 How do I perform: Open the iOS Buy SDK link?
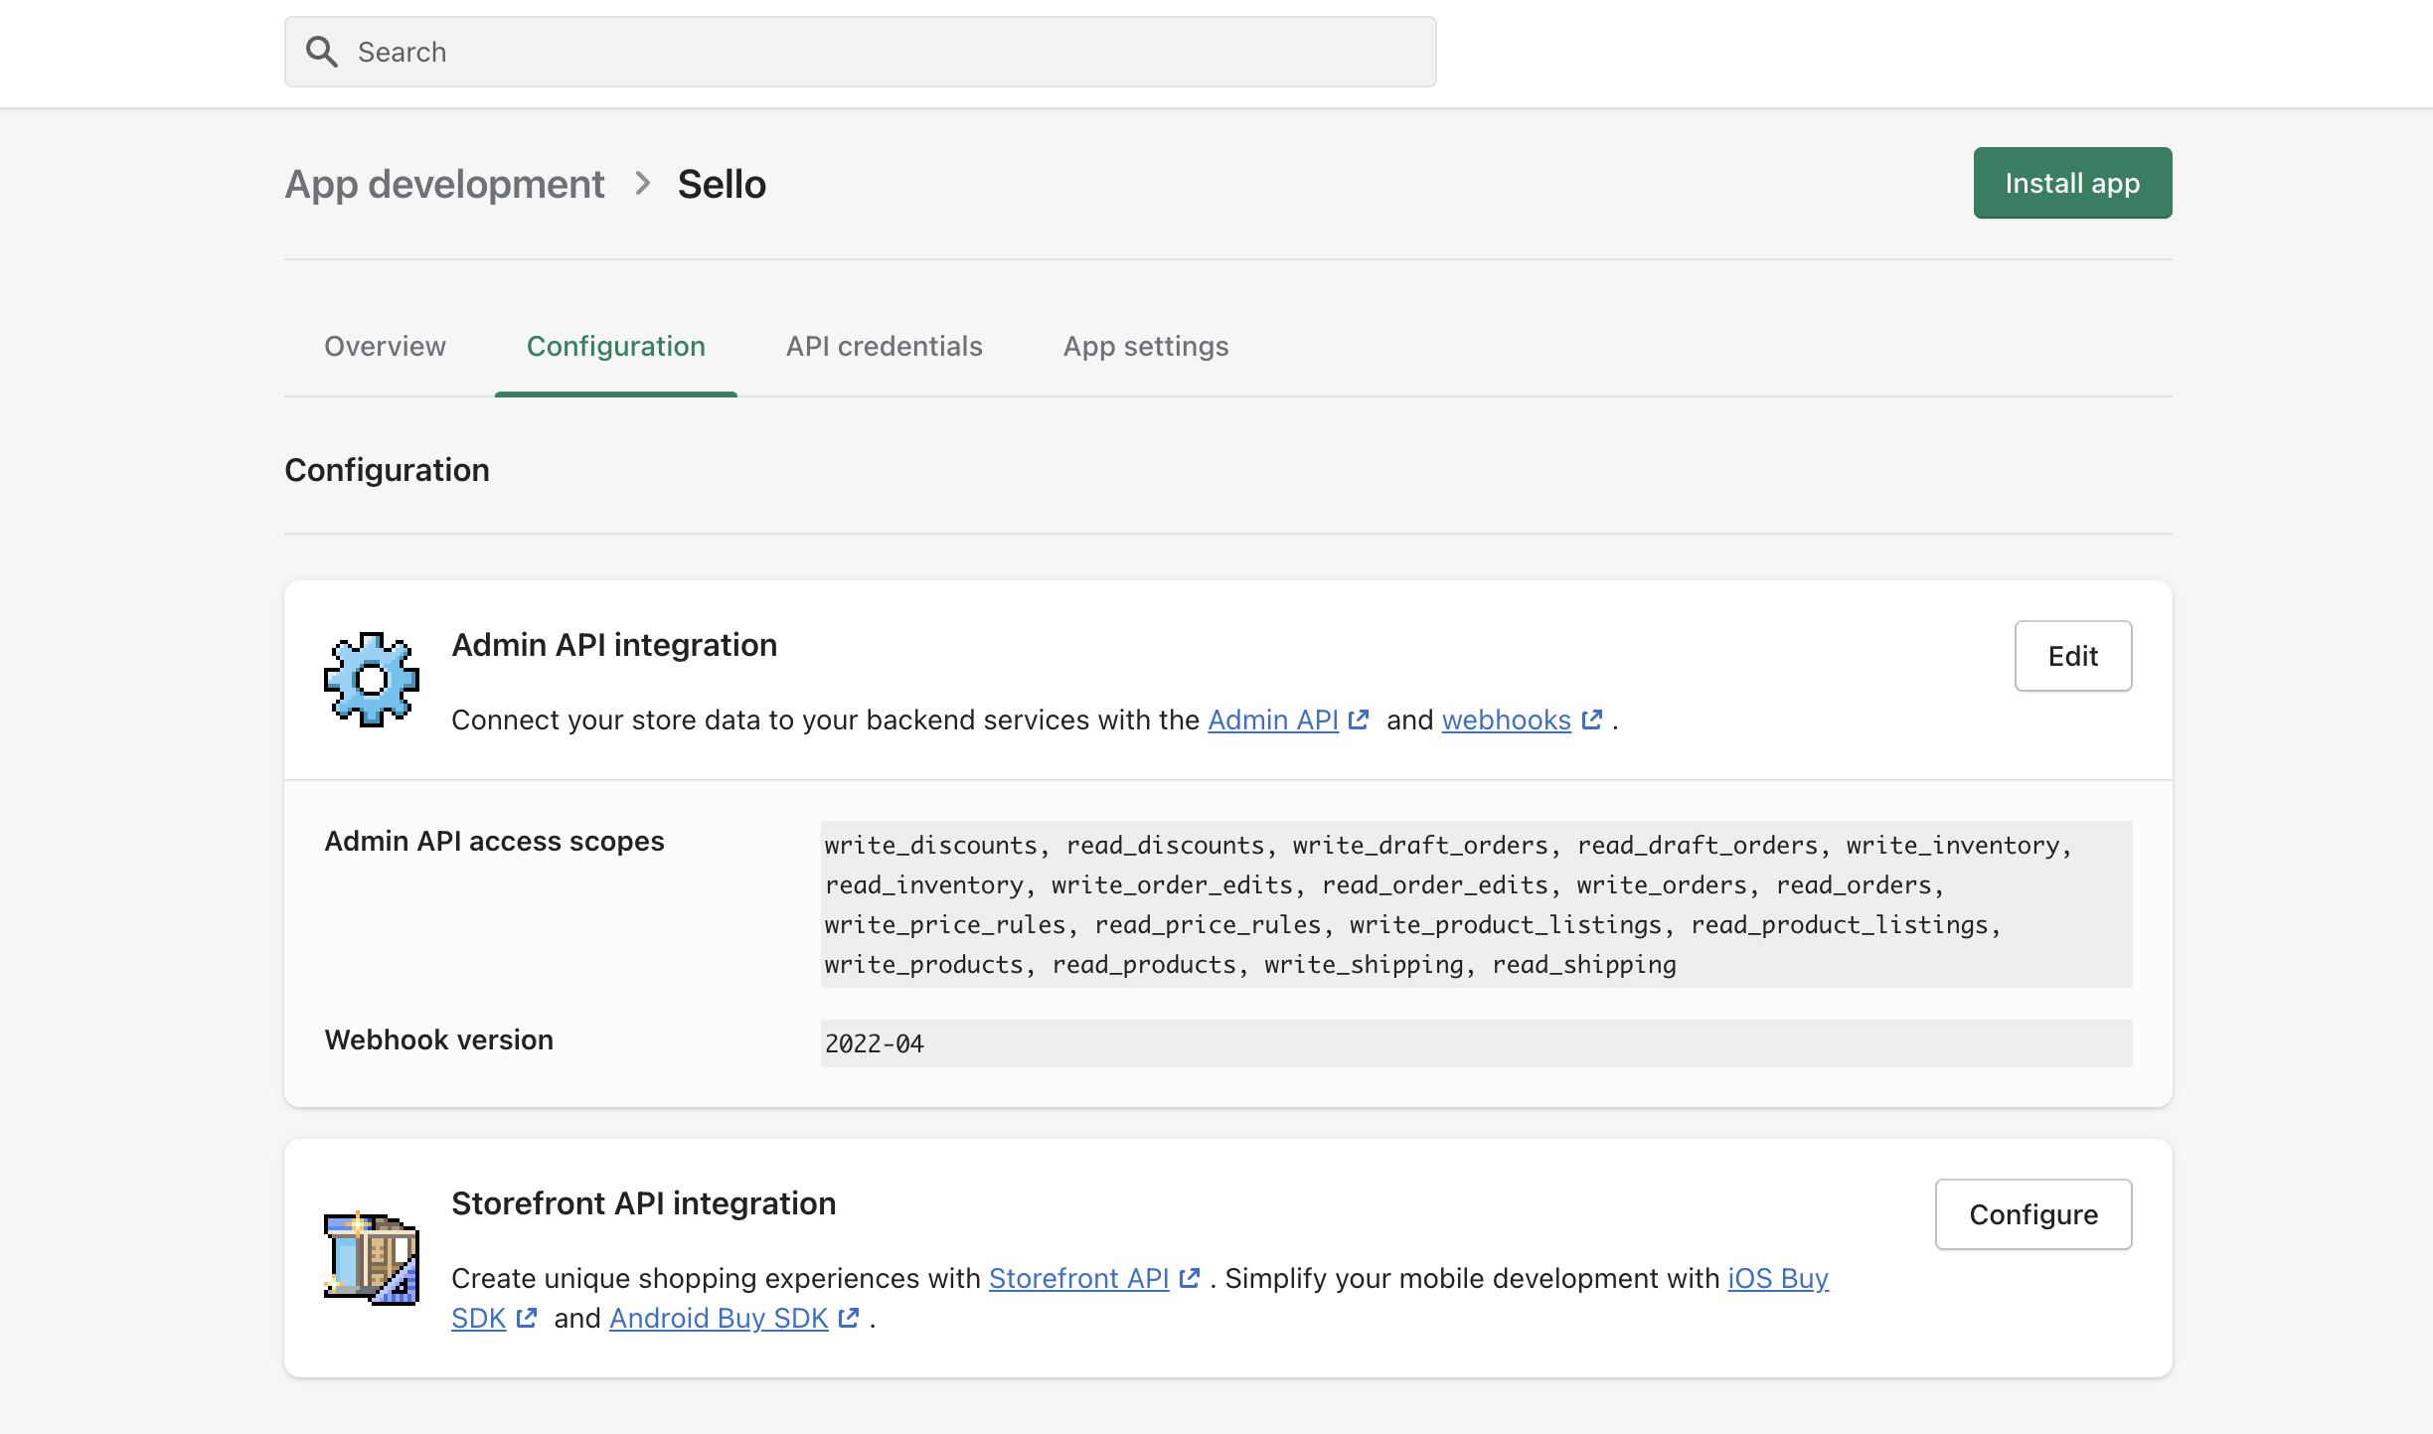click(1778, 1278)
